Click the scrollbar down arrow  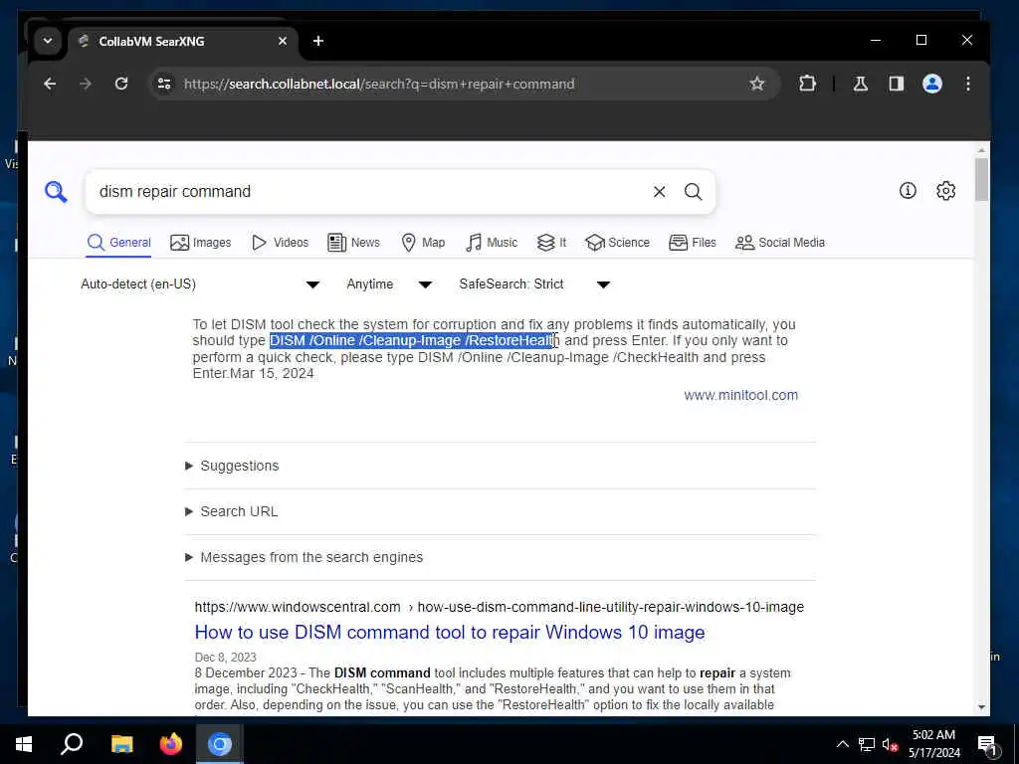pos(981,707)
